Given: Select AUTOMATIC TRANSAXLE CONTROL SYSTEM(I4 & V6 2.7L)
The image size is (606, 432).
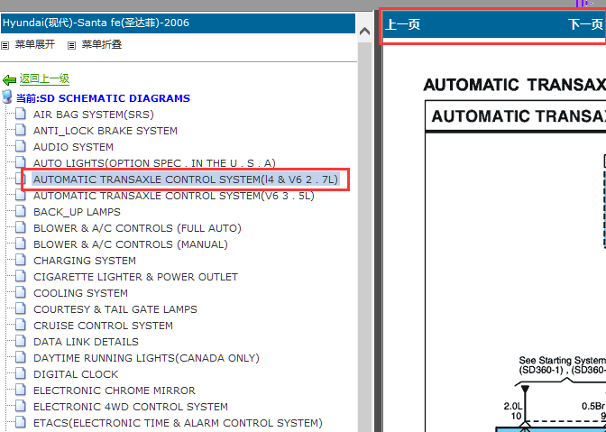Looking at the screenshot, I should [x=186, y=179].
